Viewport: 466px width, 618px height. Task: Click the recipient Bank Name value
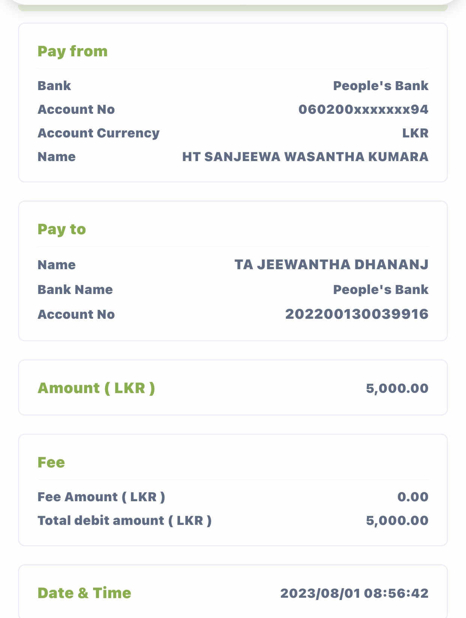pyautogui.click(x=380, y=290)
